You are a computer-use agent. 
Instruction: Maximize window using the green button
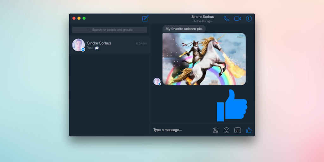[x=84, y=18]
